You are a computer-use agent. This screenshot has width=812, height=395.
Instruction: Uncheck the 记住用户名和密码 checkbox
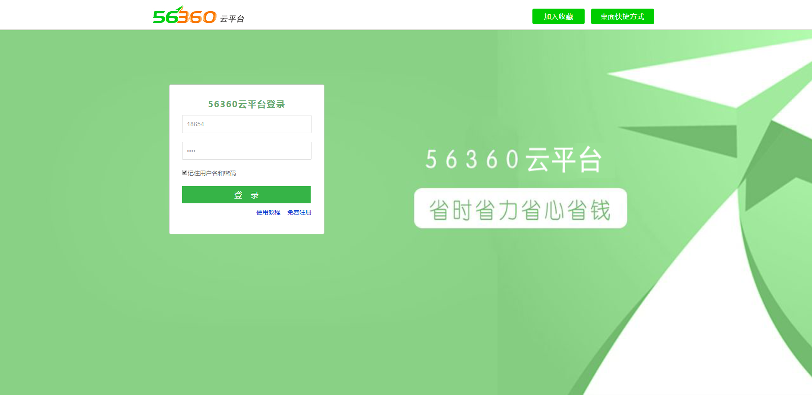tap(185, 172)
